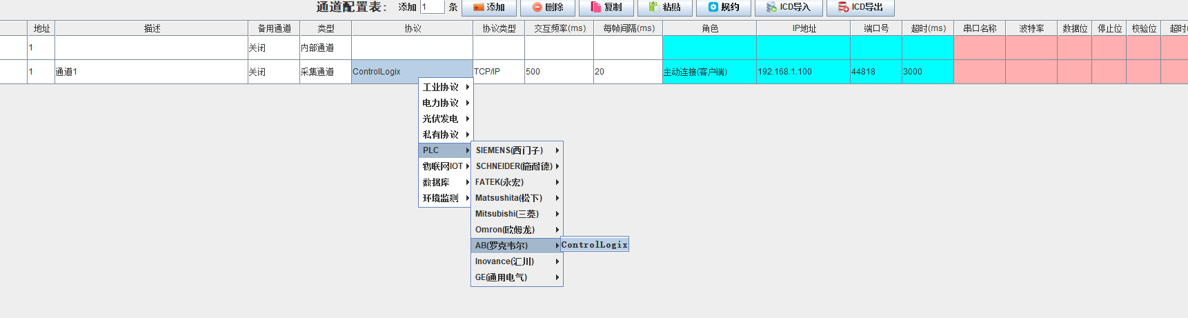This screenshot has height=318, width=1188.
Task: Open the 光伏发电 submenu
Action: coord(446,119)
